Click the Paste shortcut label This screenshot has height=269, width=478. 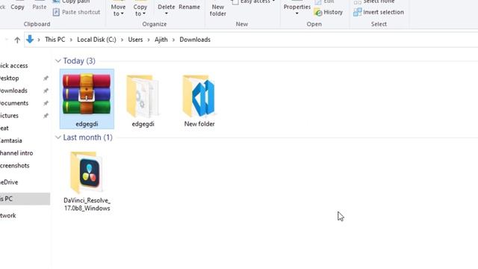coord(81,12)
